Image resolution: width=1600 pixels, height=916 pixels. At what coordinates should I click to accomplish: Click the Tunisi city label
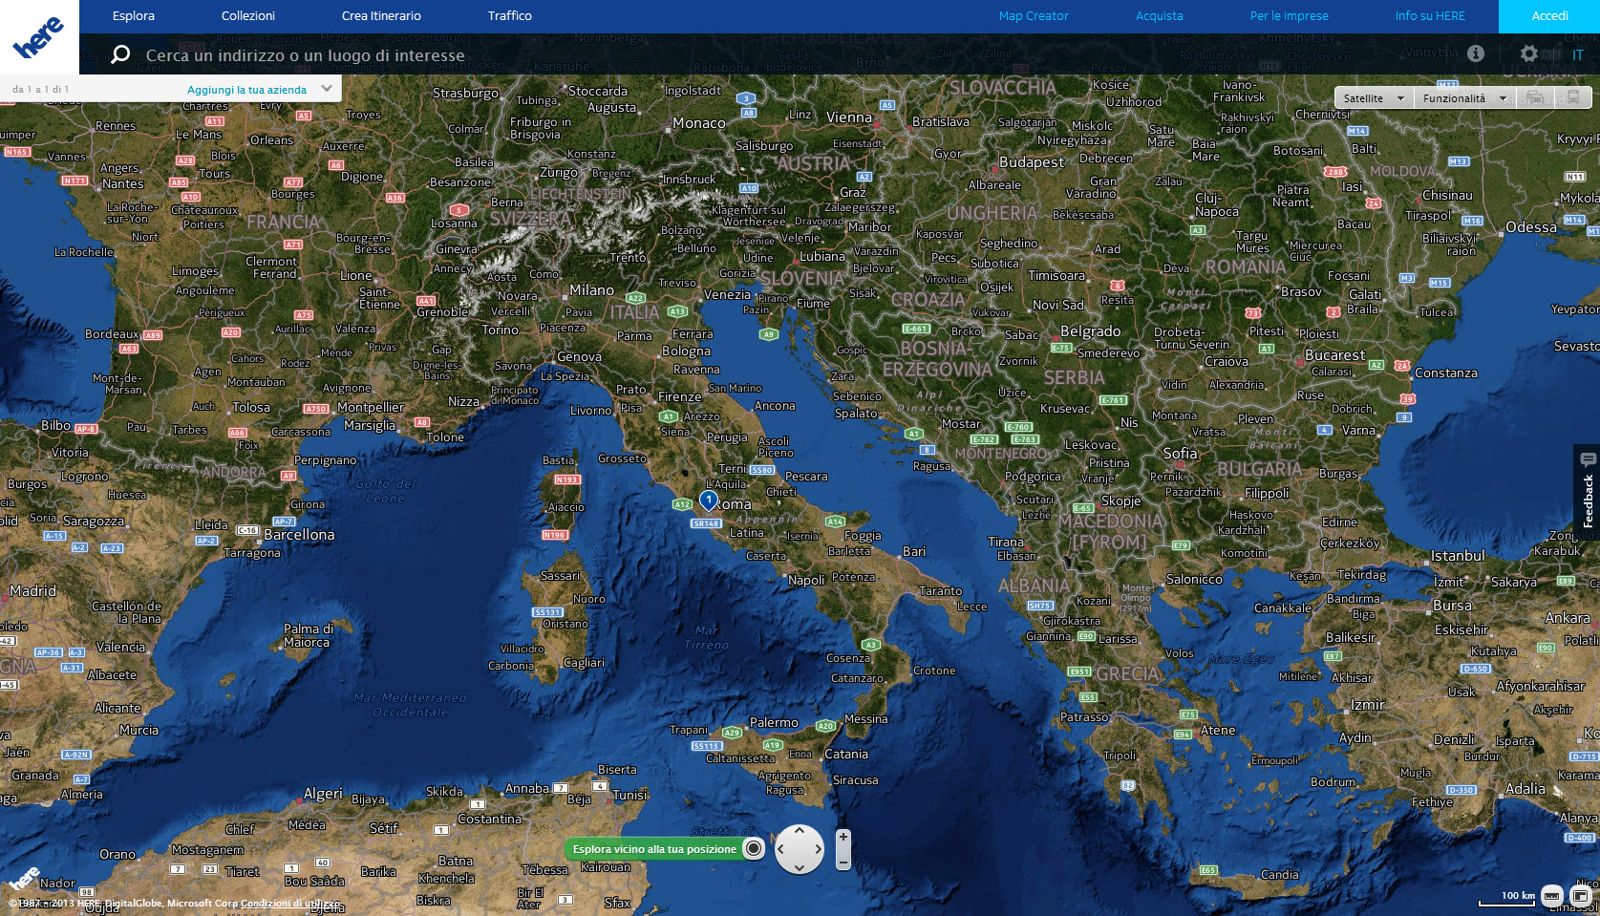pyautogui.click(x=629, y=795)
